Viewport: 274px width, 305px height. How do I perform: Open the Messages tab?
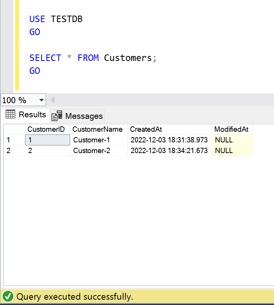(x=77, y=116)
